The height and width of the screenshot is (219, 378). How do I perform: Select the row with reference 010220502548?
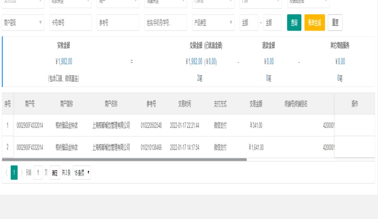pyautogui.click(x=151, y=126)
